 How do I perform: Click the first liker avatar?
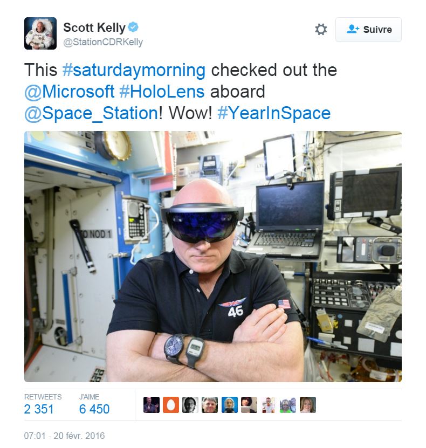(x=152, y=404)
